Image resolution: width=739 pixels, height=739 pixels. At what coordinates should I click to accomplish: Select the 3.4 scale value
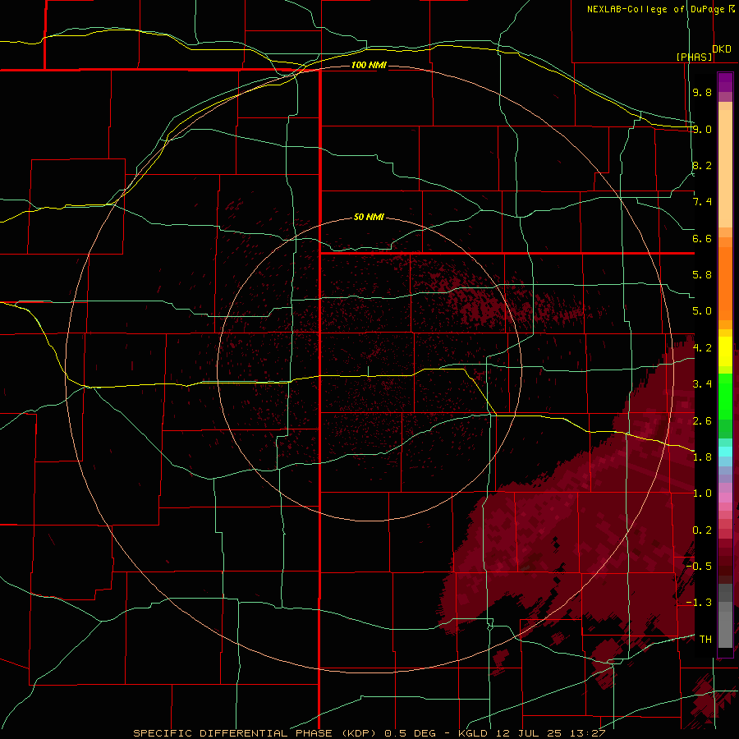pyautogui.click(x=702, y=384)
